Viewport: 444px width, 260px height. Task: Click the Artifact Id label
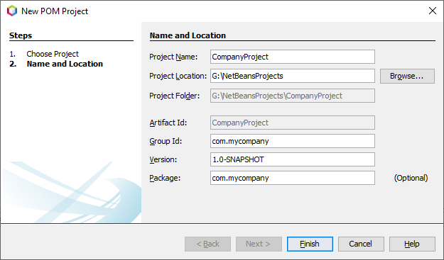168,123
